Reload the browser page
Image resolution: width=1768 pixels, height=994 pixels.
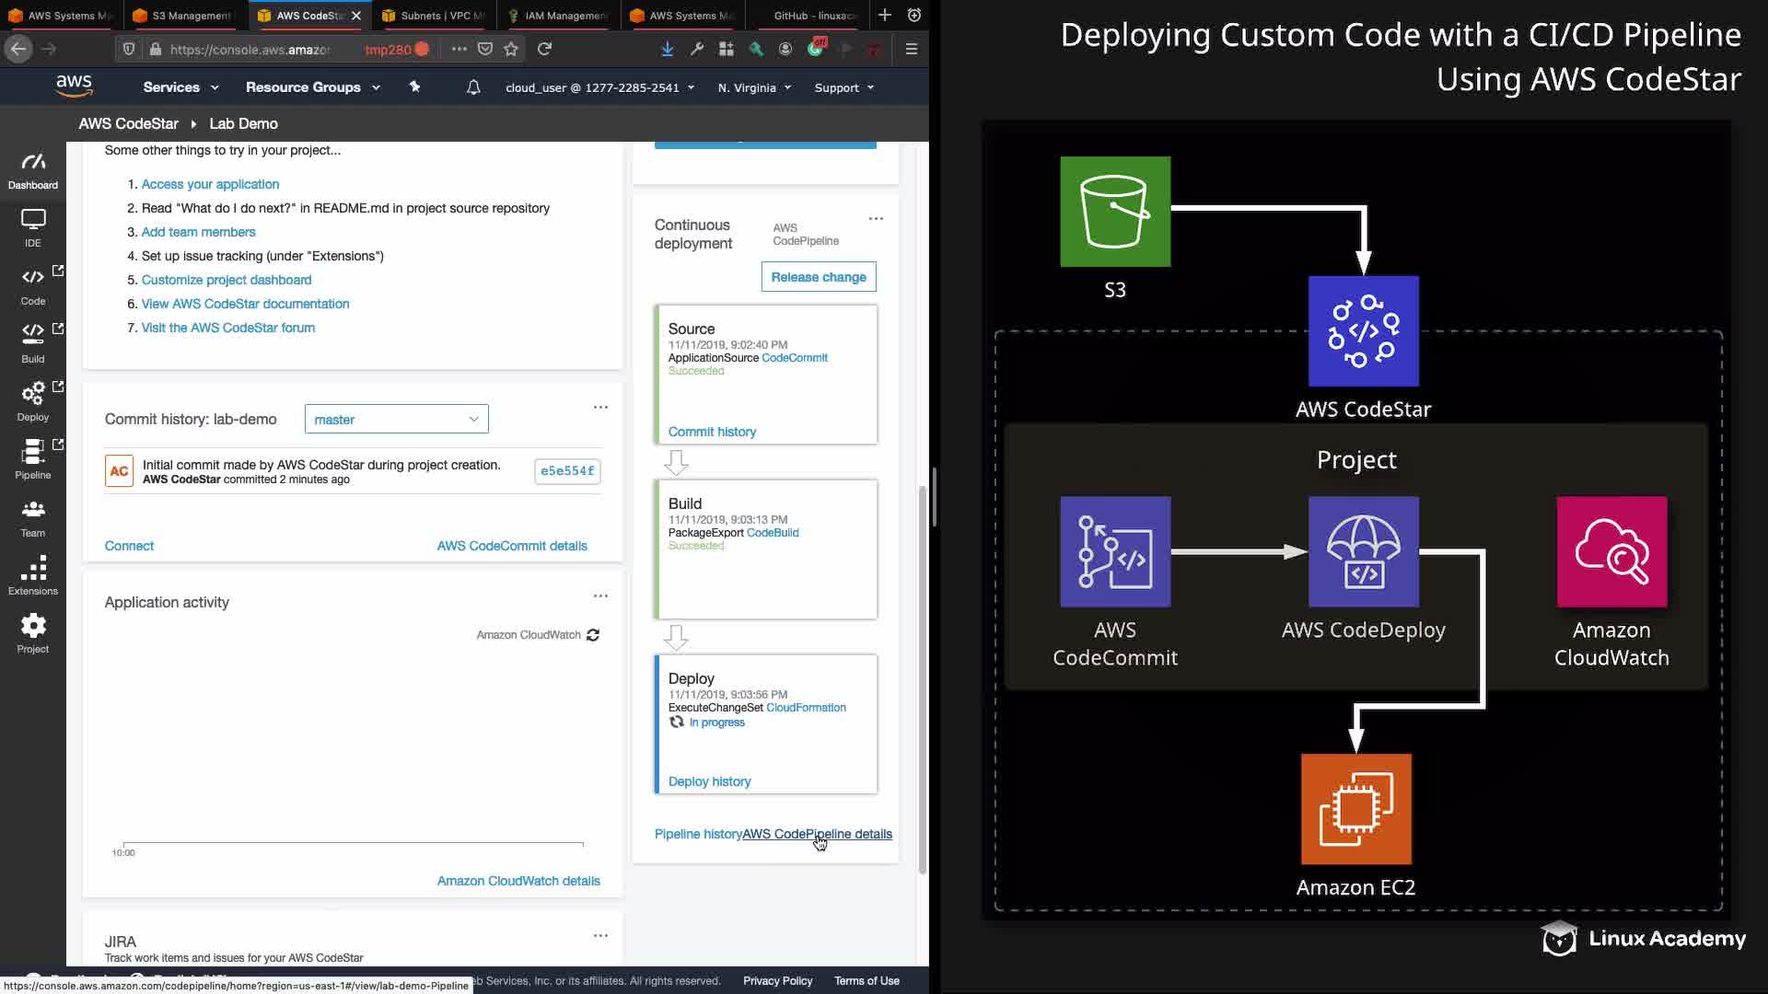(x=544, y=49)
